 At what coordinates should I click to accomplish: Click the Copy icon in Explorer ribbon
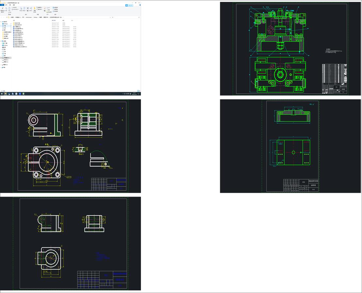tap(6, 8)
